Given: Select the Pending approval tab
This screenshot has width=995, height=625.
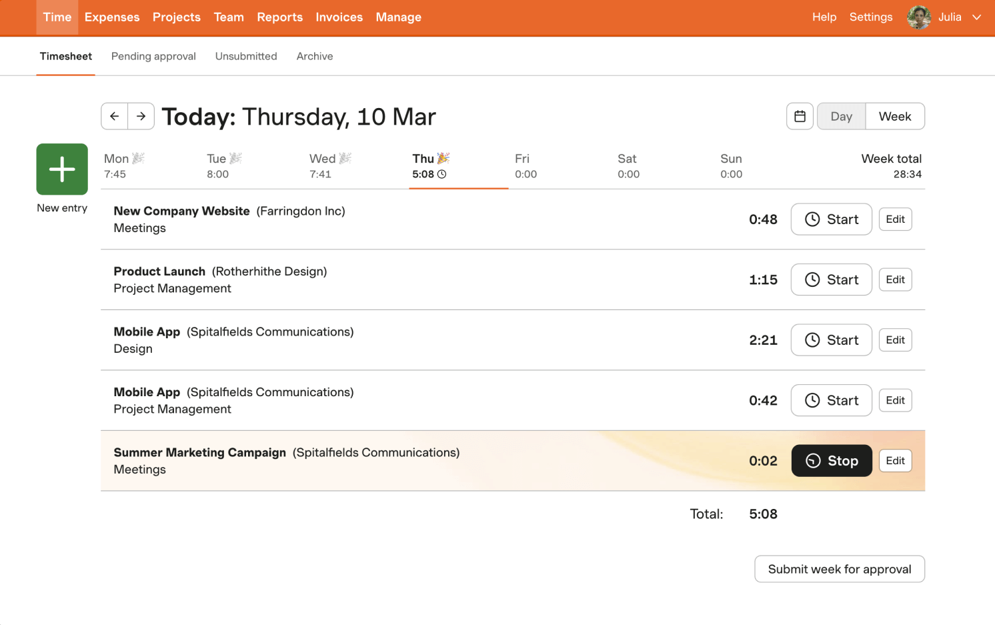Looking at the screenshot, I should 153,56.
